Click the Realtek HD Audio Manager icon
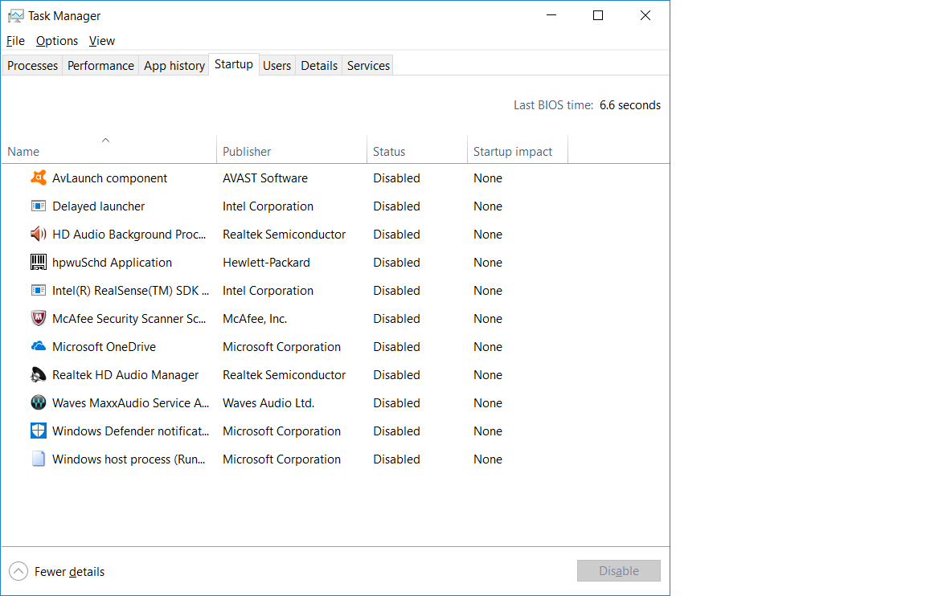Image resolution: width=926 pixels, height=596 pixels. click(39, 375)
